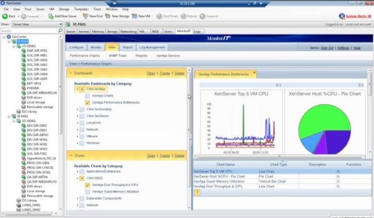Open the File menu
The height and width of the screenshot is (218, 374).
point(6,9)
